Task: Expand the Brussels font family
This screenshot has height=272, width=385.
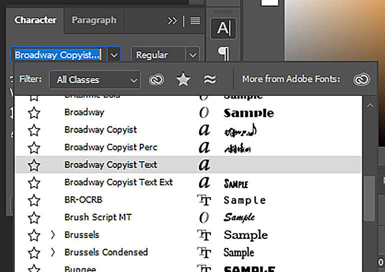Action: pyautogui.click(x=53, y=235)
